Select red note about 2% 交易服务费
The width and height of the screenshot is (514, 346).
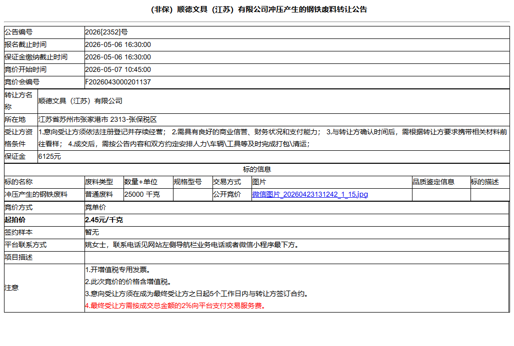[176, 306]
